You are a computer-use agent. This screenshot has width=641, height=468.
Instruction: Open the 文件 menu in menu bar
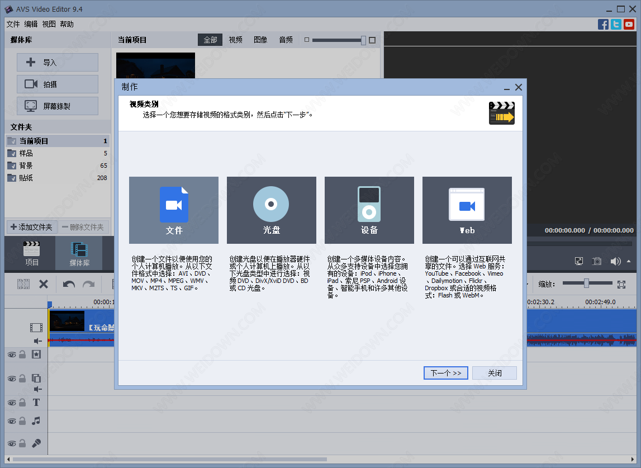pos(13,24)
